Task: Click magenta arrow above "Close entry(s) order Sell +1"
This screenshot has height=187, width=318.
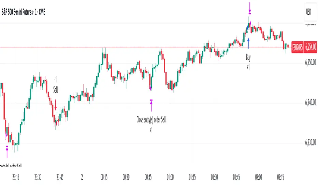Action: (x=151, y=105)
